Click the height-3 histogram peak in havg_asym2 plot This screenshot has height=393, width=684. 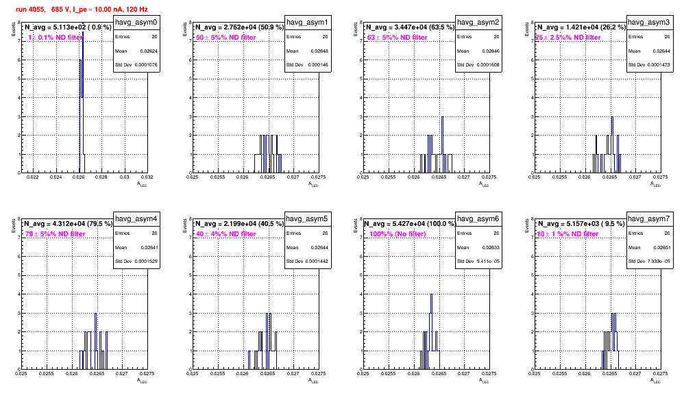pyautogui.click(x=442, y=144)
